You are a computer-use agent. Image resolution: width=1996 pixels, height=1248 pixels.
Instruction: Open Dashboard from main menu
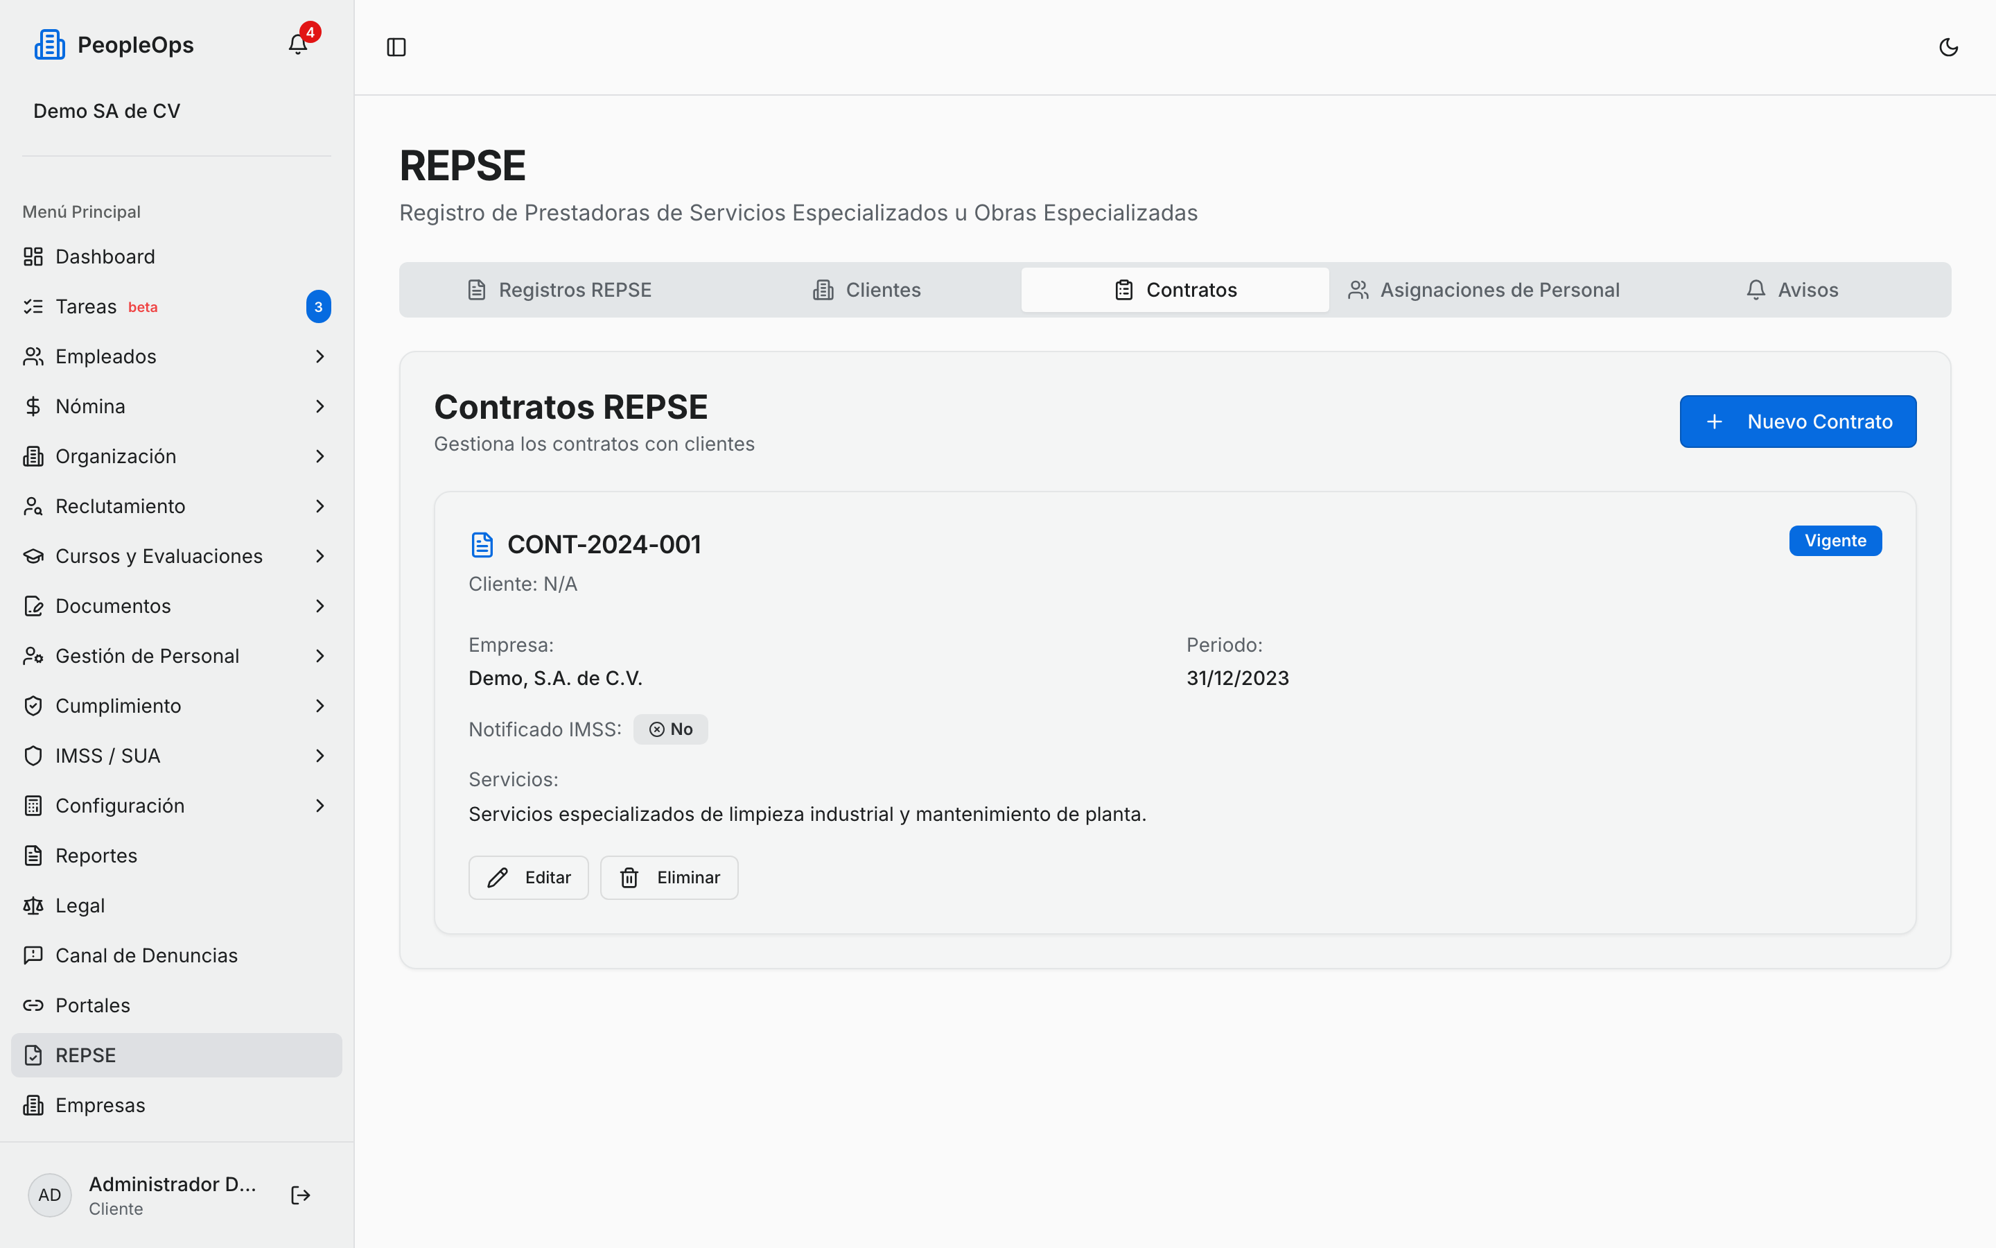(177, 257)
